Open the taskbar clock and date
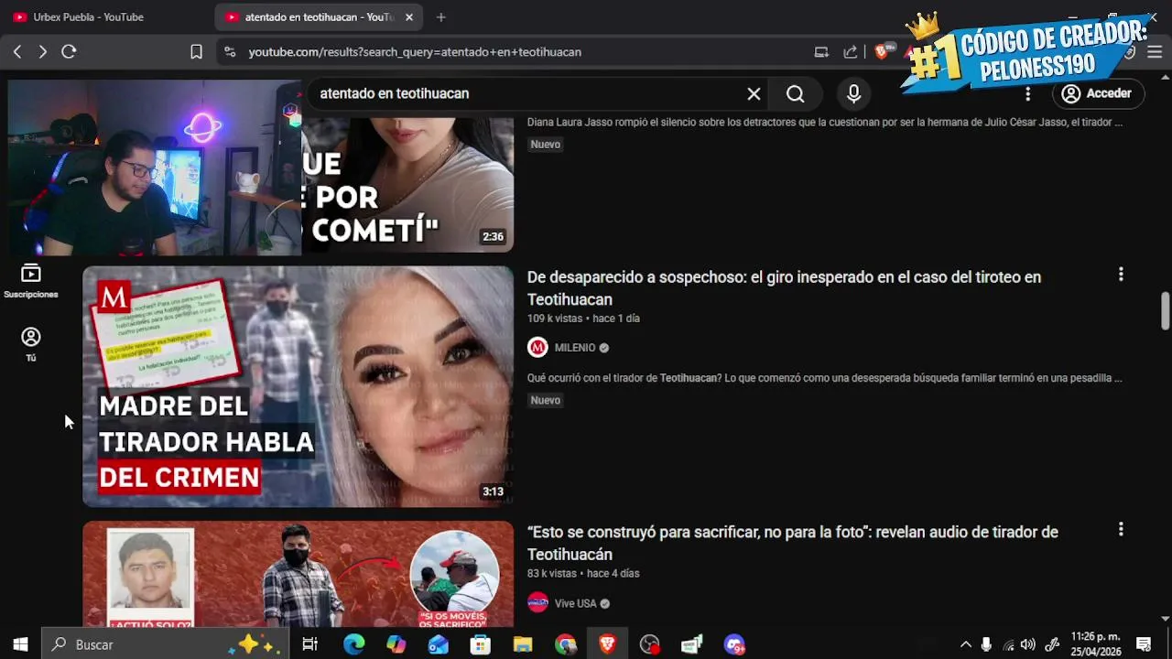 [1095, 644]
